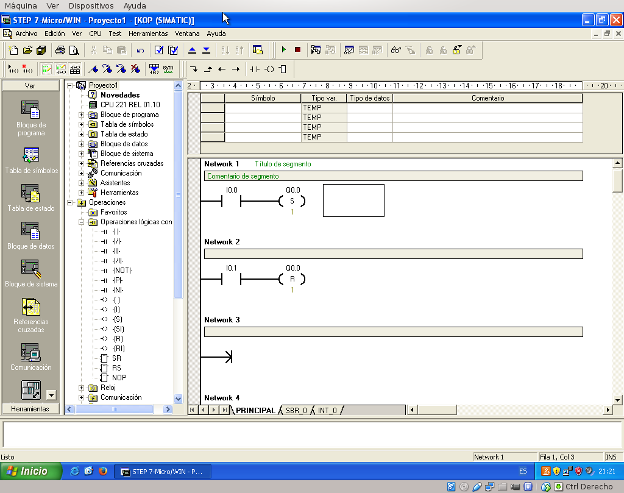
Task: Click the segment comment field in Network 1
Action: 393,176
